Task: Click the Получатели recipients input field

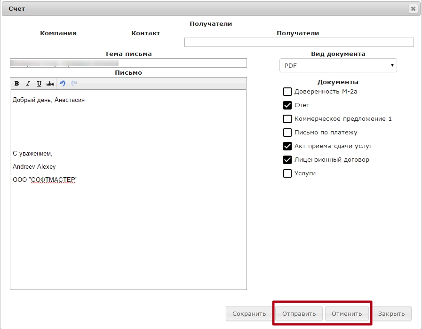Action: (x=299, y=42)
